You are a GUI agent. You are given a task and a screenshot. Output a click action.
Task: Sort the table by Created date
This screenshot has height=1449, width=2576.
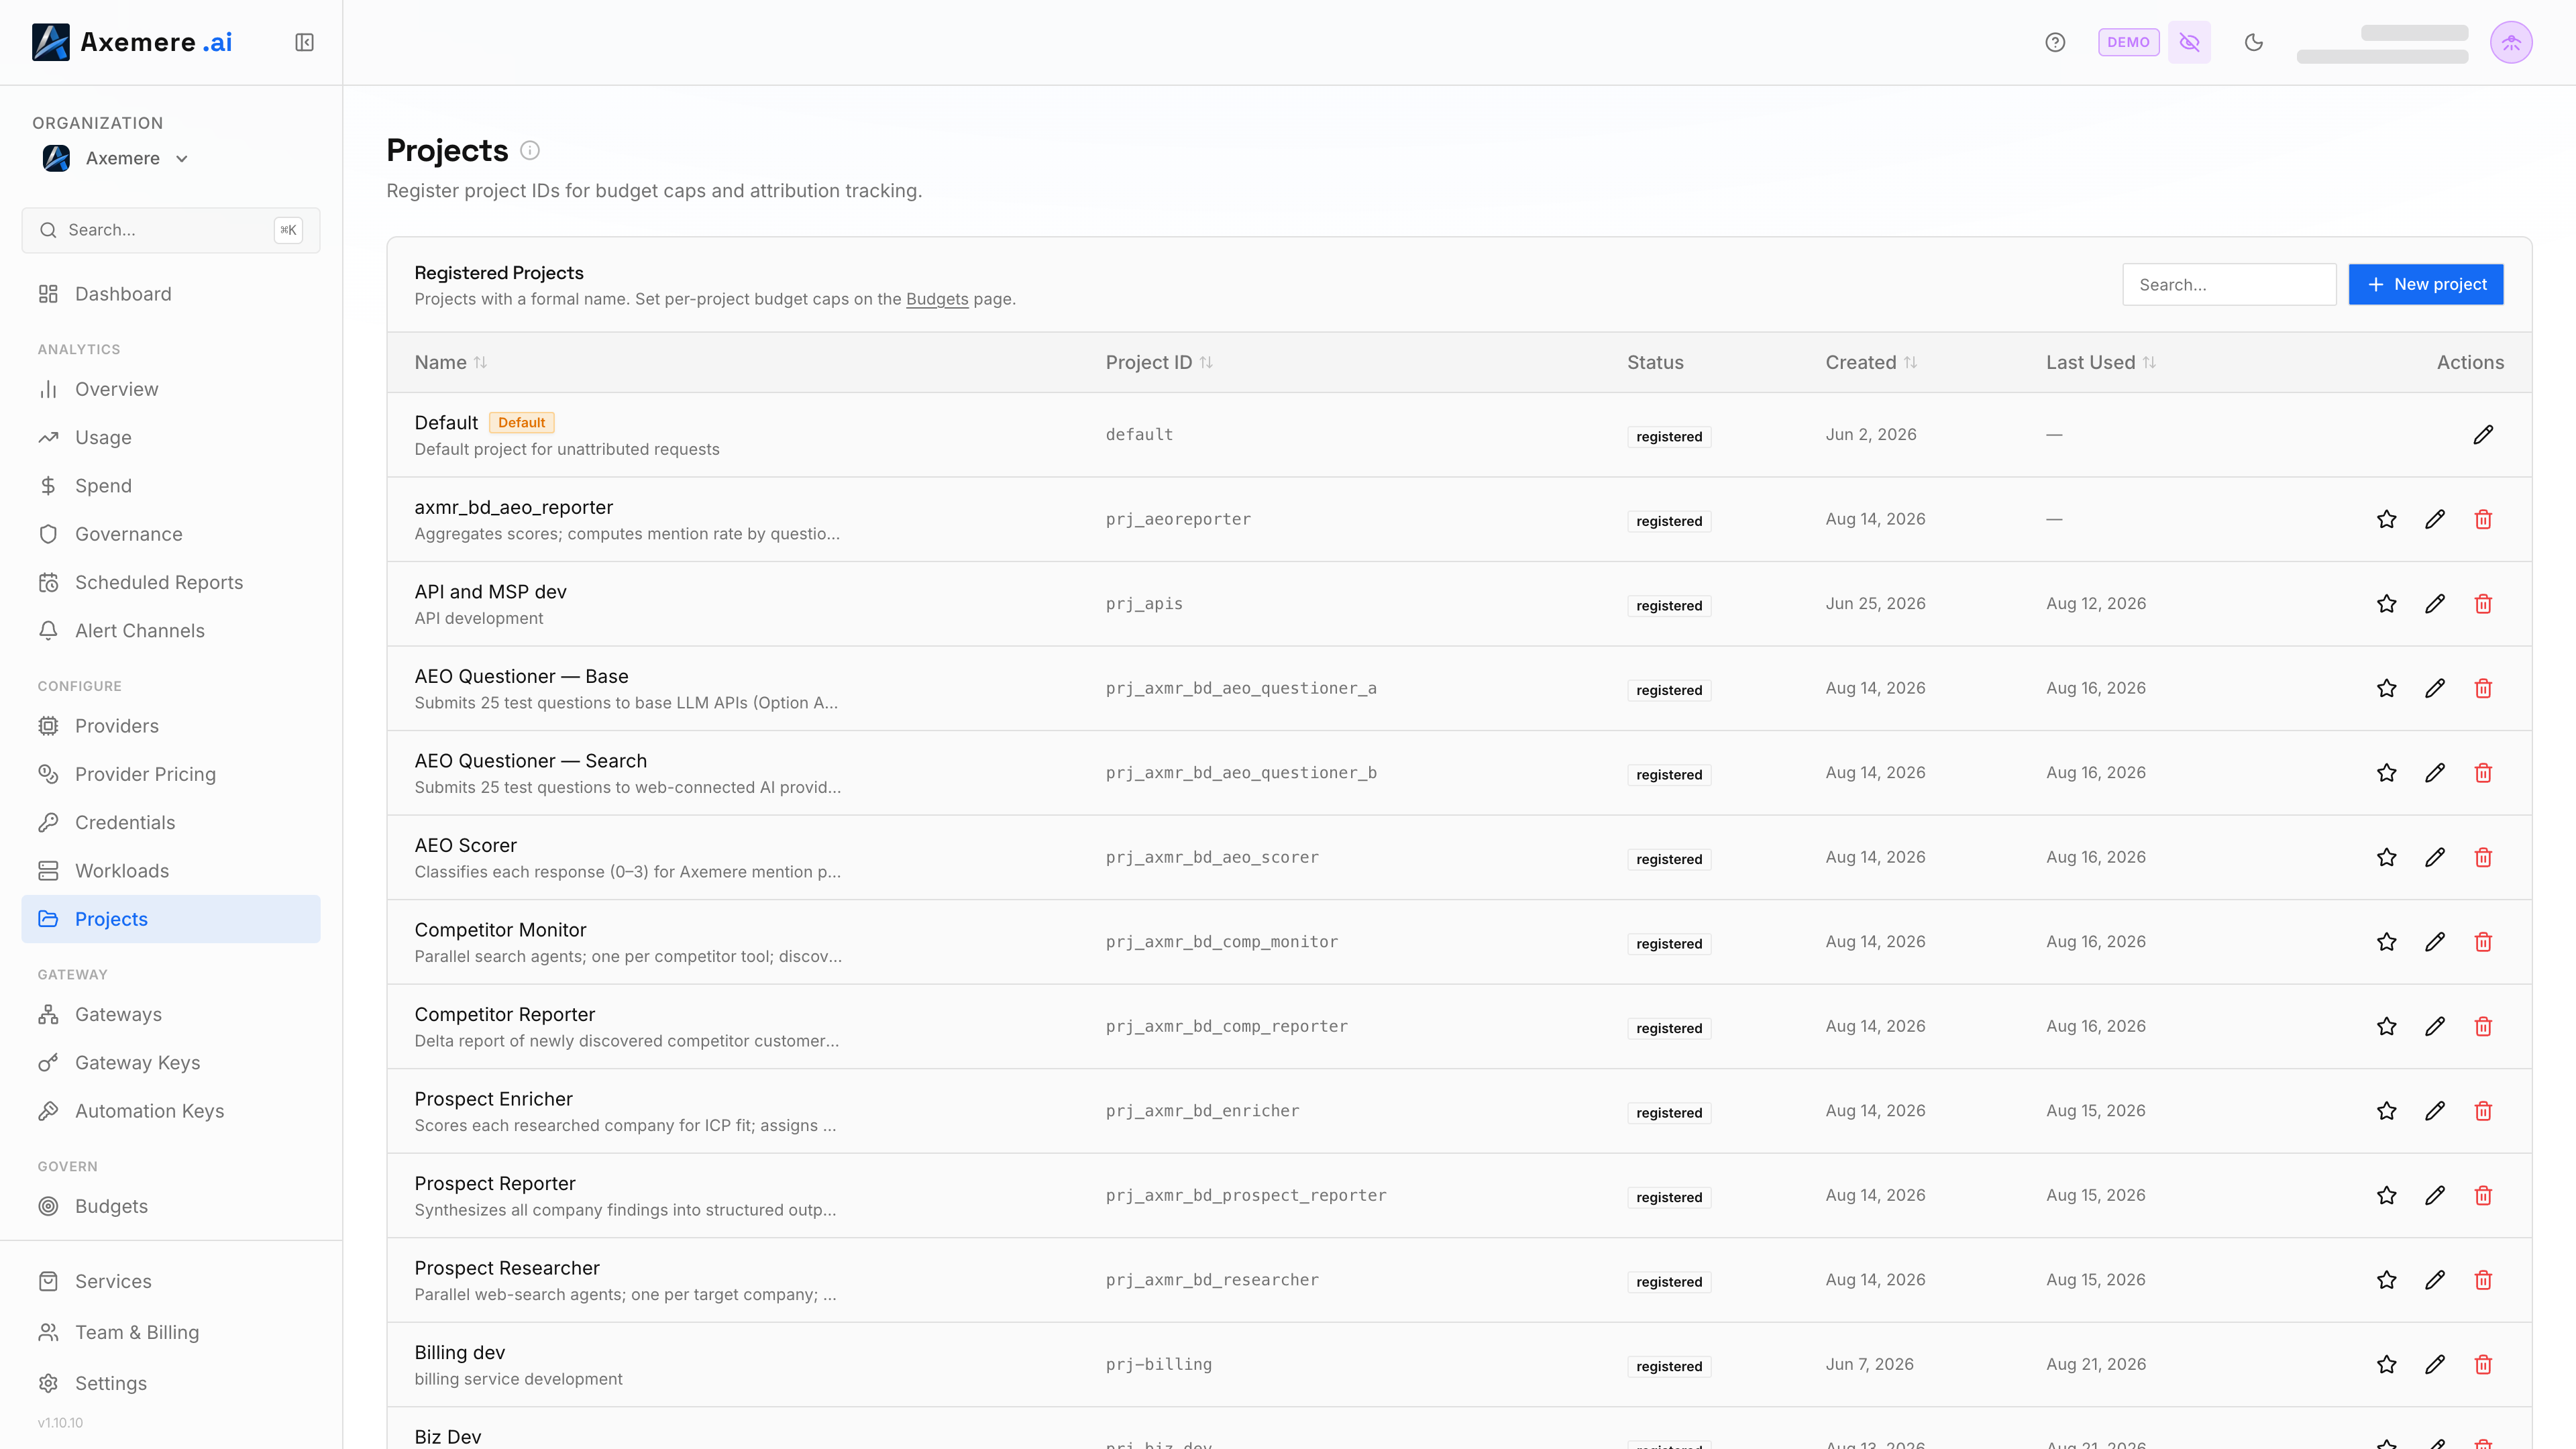(1871, 362)
